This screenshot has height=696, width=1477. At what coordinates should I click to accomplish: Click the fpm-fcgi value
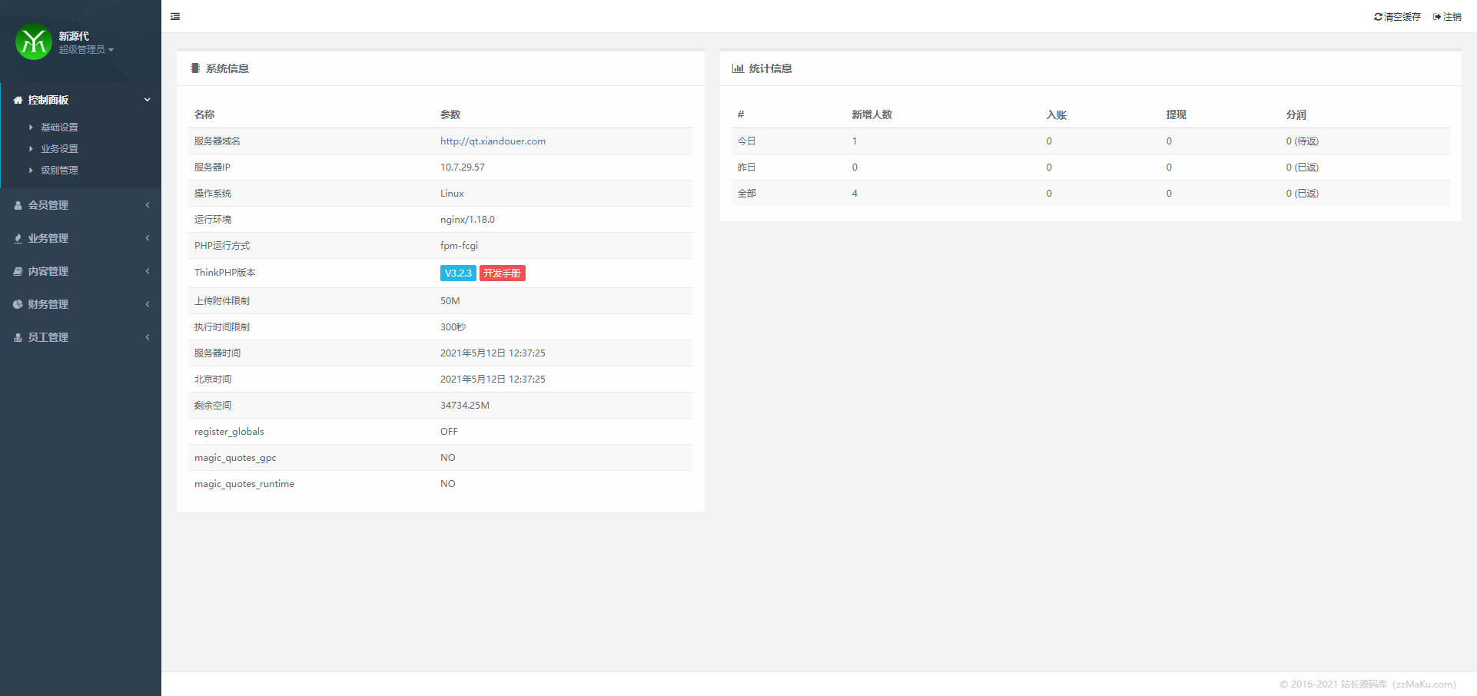pos(459,246)
